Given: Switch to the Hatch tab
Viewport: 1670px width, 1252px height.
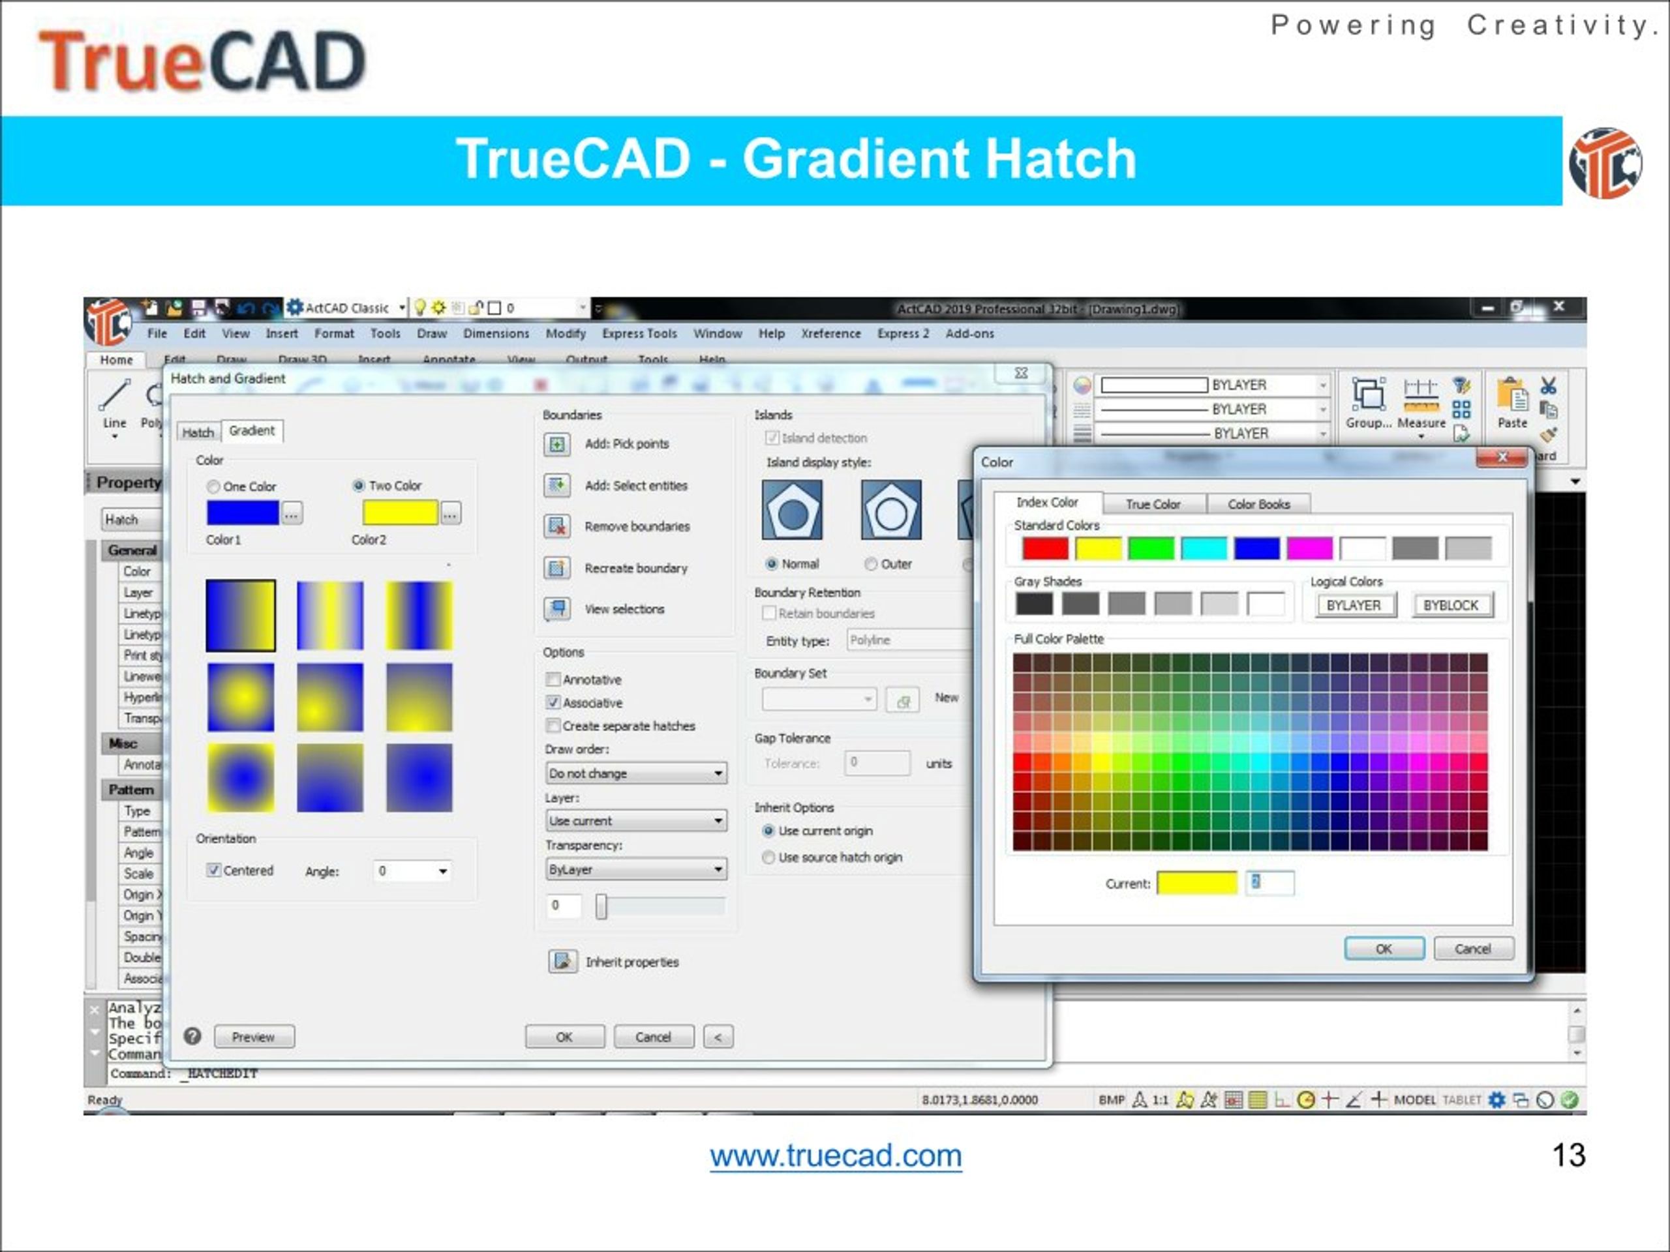Looking at the screenshot, I should [x=198, y=432].
